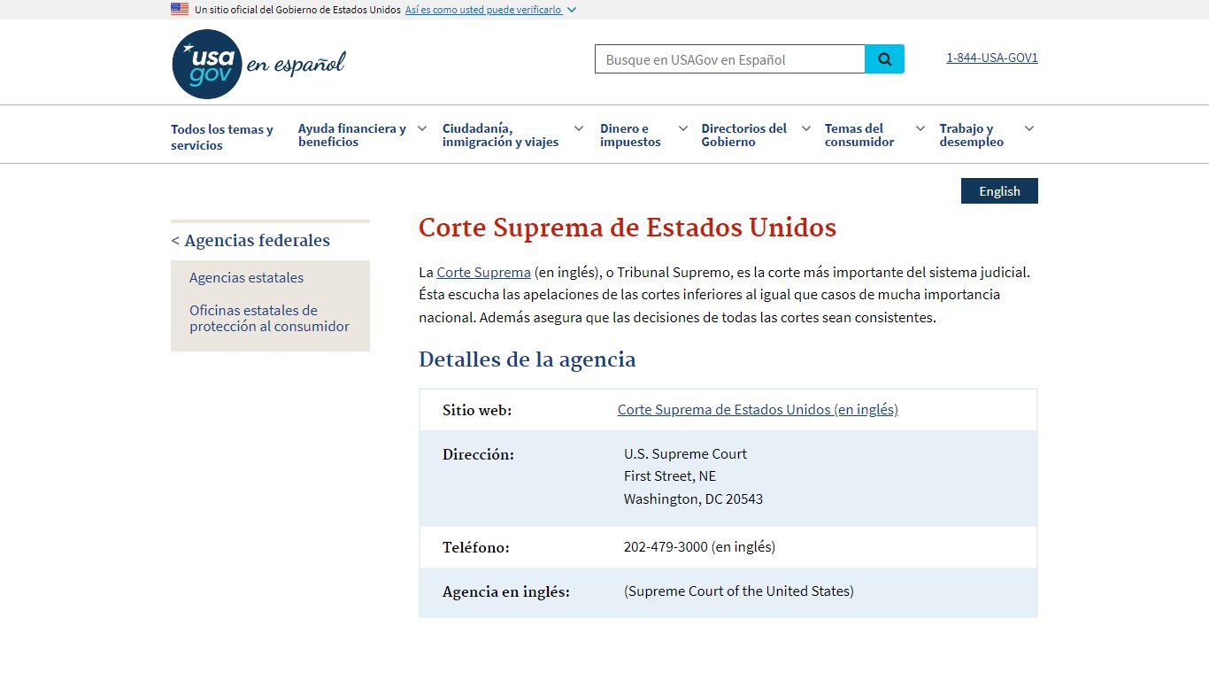
Task: Open 'Ayuda financiera y beneficios' menu
Action: point(352,135)
